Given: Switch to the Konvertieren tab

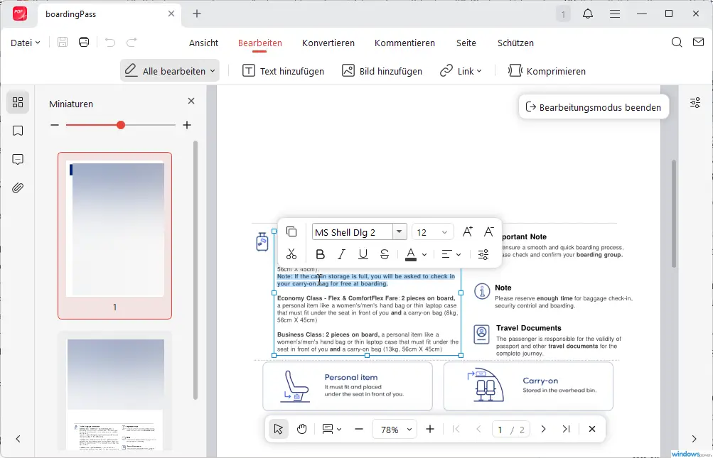Looking at the screenshot, I should click(x=328, y=43).
